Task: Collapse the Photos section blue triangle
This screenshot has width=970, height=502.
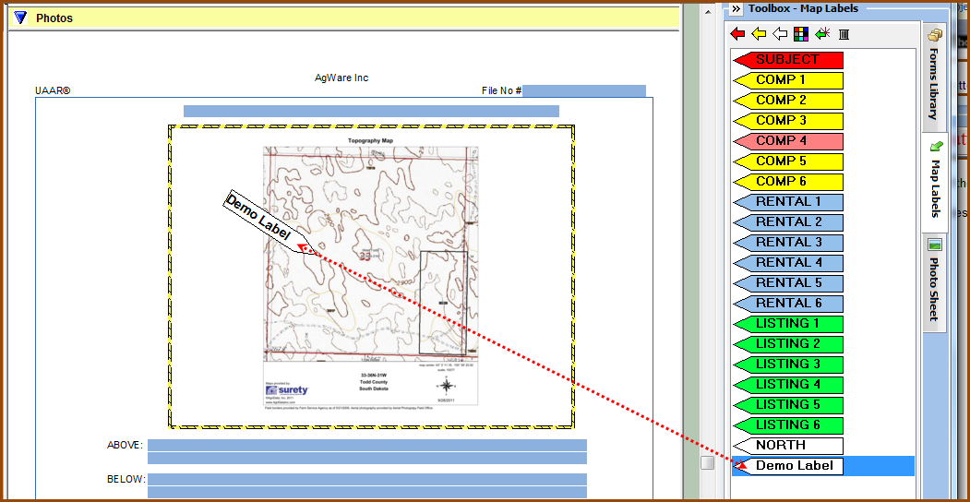Action: click(20, 18)
